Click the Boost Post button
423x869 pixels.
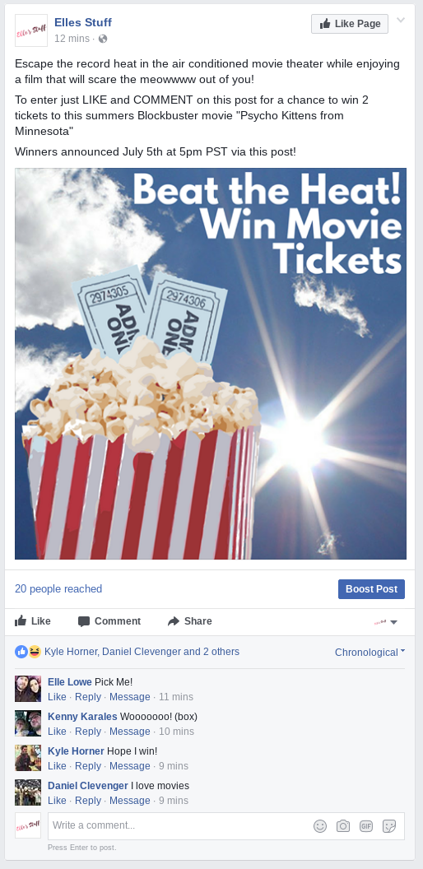371,589
